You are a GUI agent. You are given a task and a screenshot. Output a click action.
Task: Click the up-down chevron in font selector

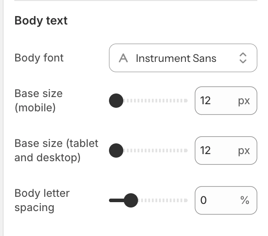[243, 58]
